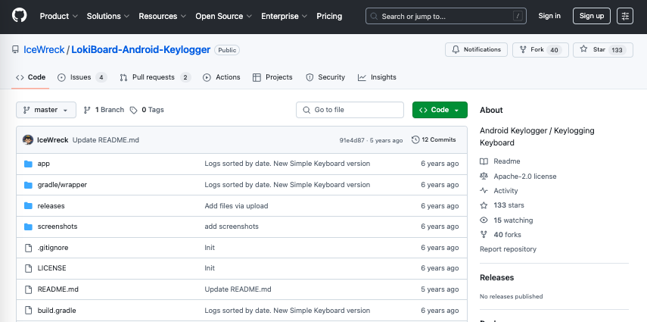647x322 pixels.
Task: Open the 'Add files via upload' commit
Action: pos(236,206)
